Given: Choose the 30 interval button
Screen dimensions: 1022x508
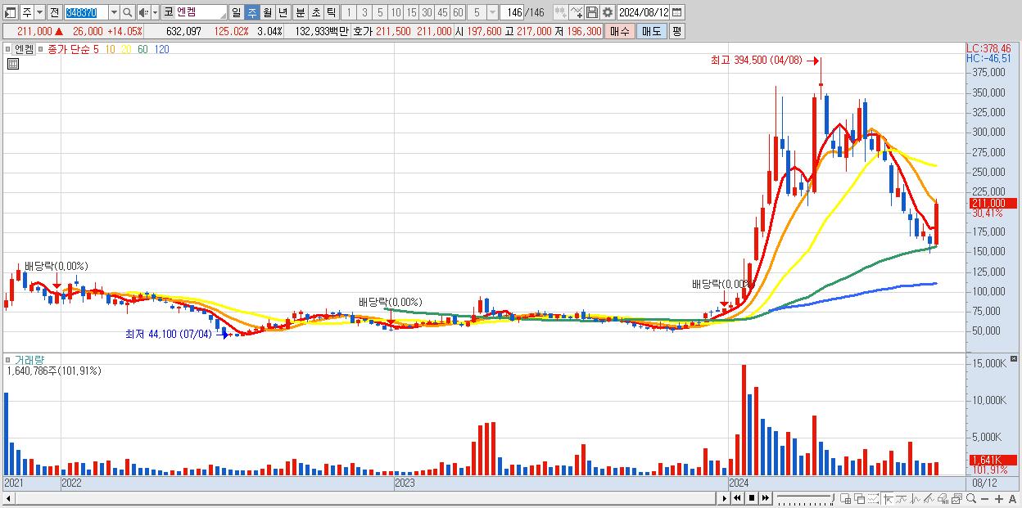Looking at the screenshot, I should 427,12.
